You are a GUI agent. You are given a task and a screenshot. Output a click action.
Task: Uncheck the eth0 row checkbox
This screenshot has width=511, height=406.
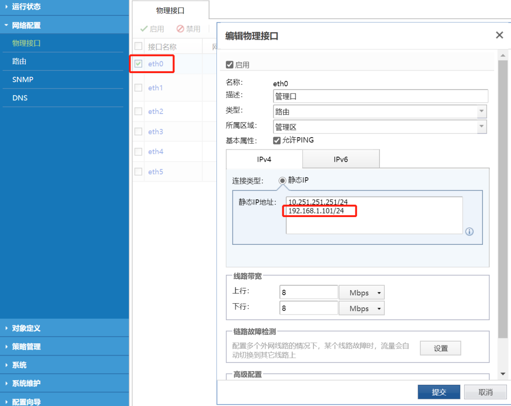138,64
